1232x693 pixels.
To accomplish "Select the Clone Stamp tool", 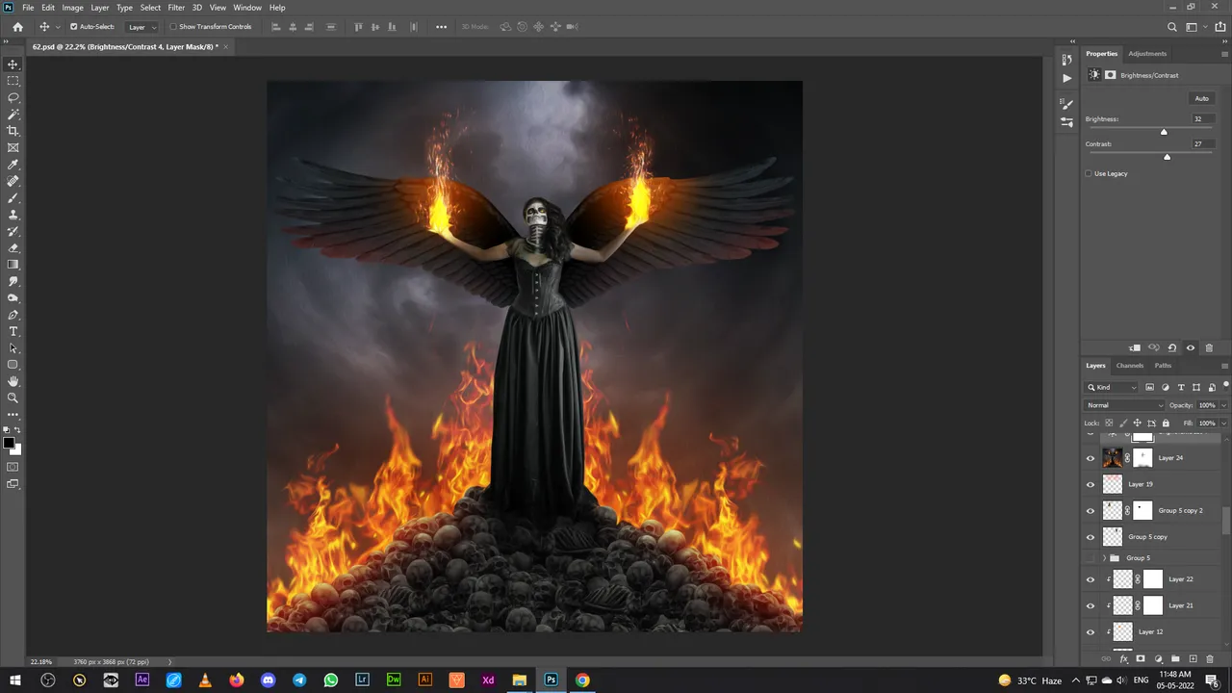I will 13,215.
